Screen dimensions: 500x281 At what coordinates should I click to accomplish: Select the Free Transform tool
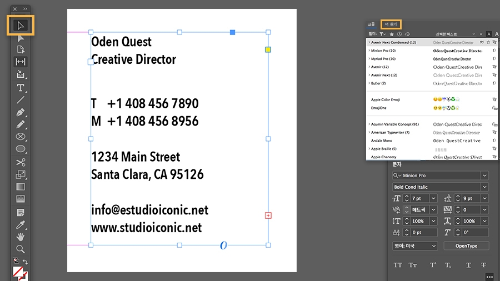[x=21, y=174]
